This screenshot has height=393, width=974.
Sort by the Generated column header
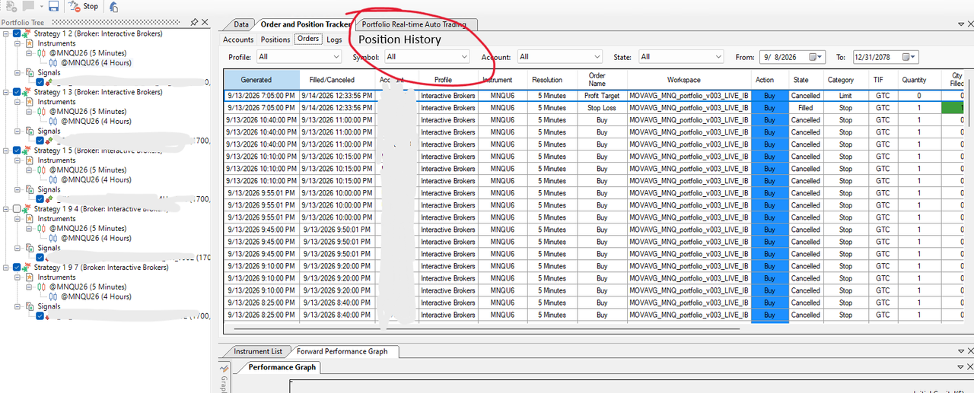pyautogui.click(x=256, y=79)
